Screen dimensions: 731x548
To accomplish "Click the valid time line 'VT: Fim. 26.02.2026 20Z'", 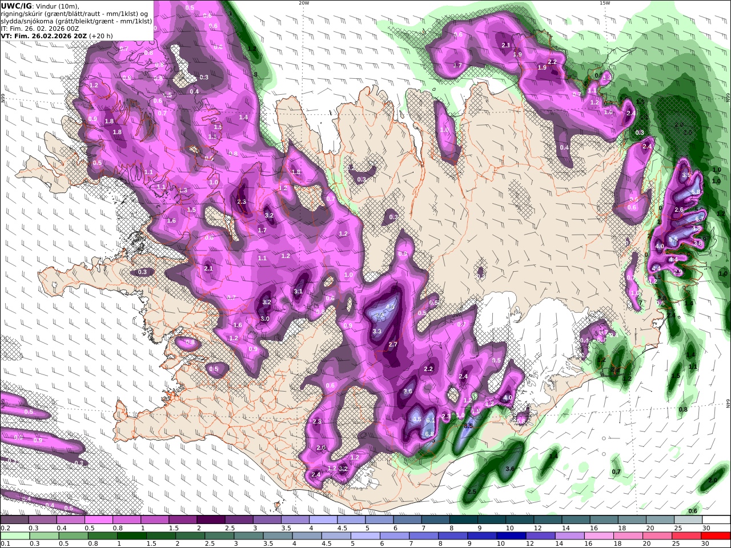I will 45,36.
